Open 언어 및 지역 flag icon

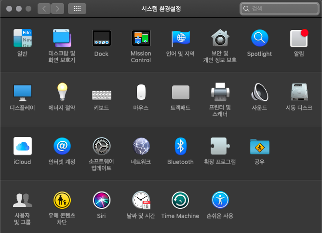point(180,38)
